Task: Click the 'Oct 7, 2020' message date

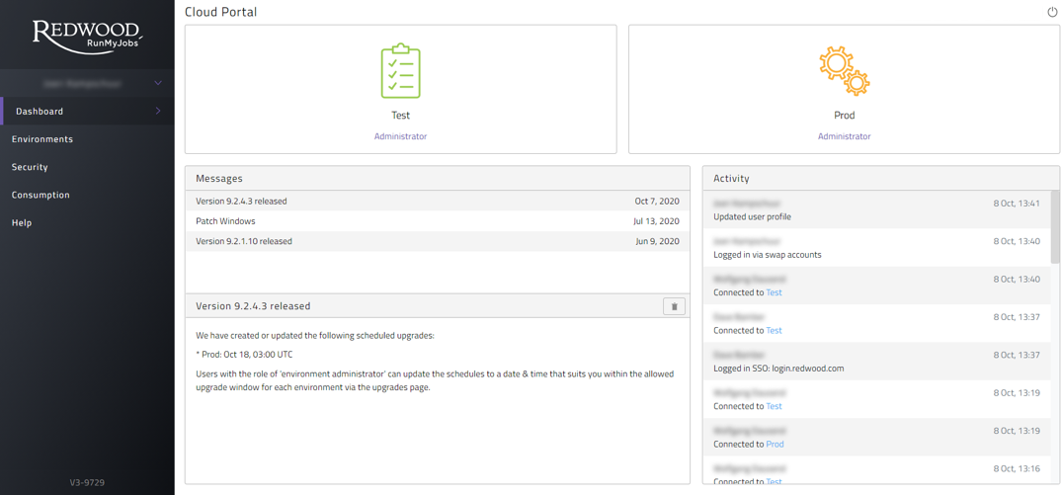Action: point(657,202)
